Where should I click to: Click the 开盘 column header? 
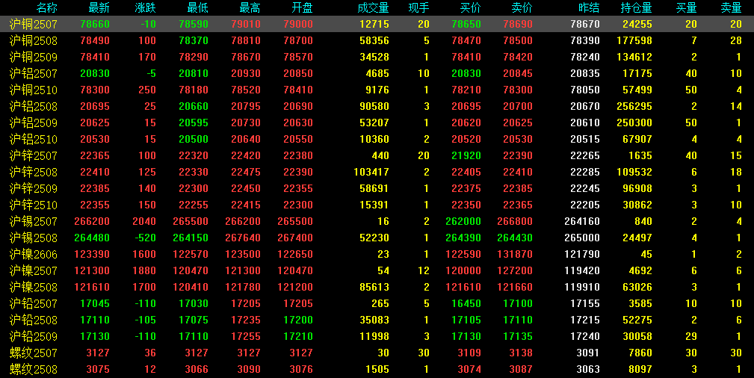pyautogui.click(x=302, y=7)
